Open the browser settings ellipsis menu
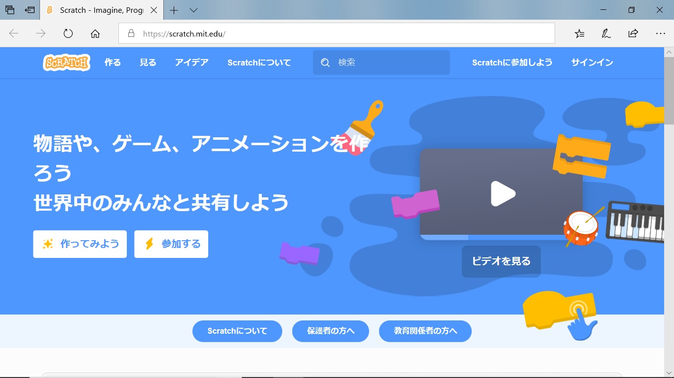674x378 pixels. coord(661,33)
